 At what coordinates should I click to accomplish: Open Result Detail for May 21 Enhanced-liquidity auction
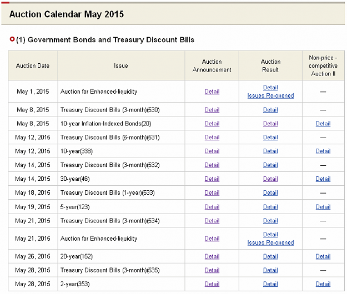tap(270, 235)
